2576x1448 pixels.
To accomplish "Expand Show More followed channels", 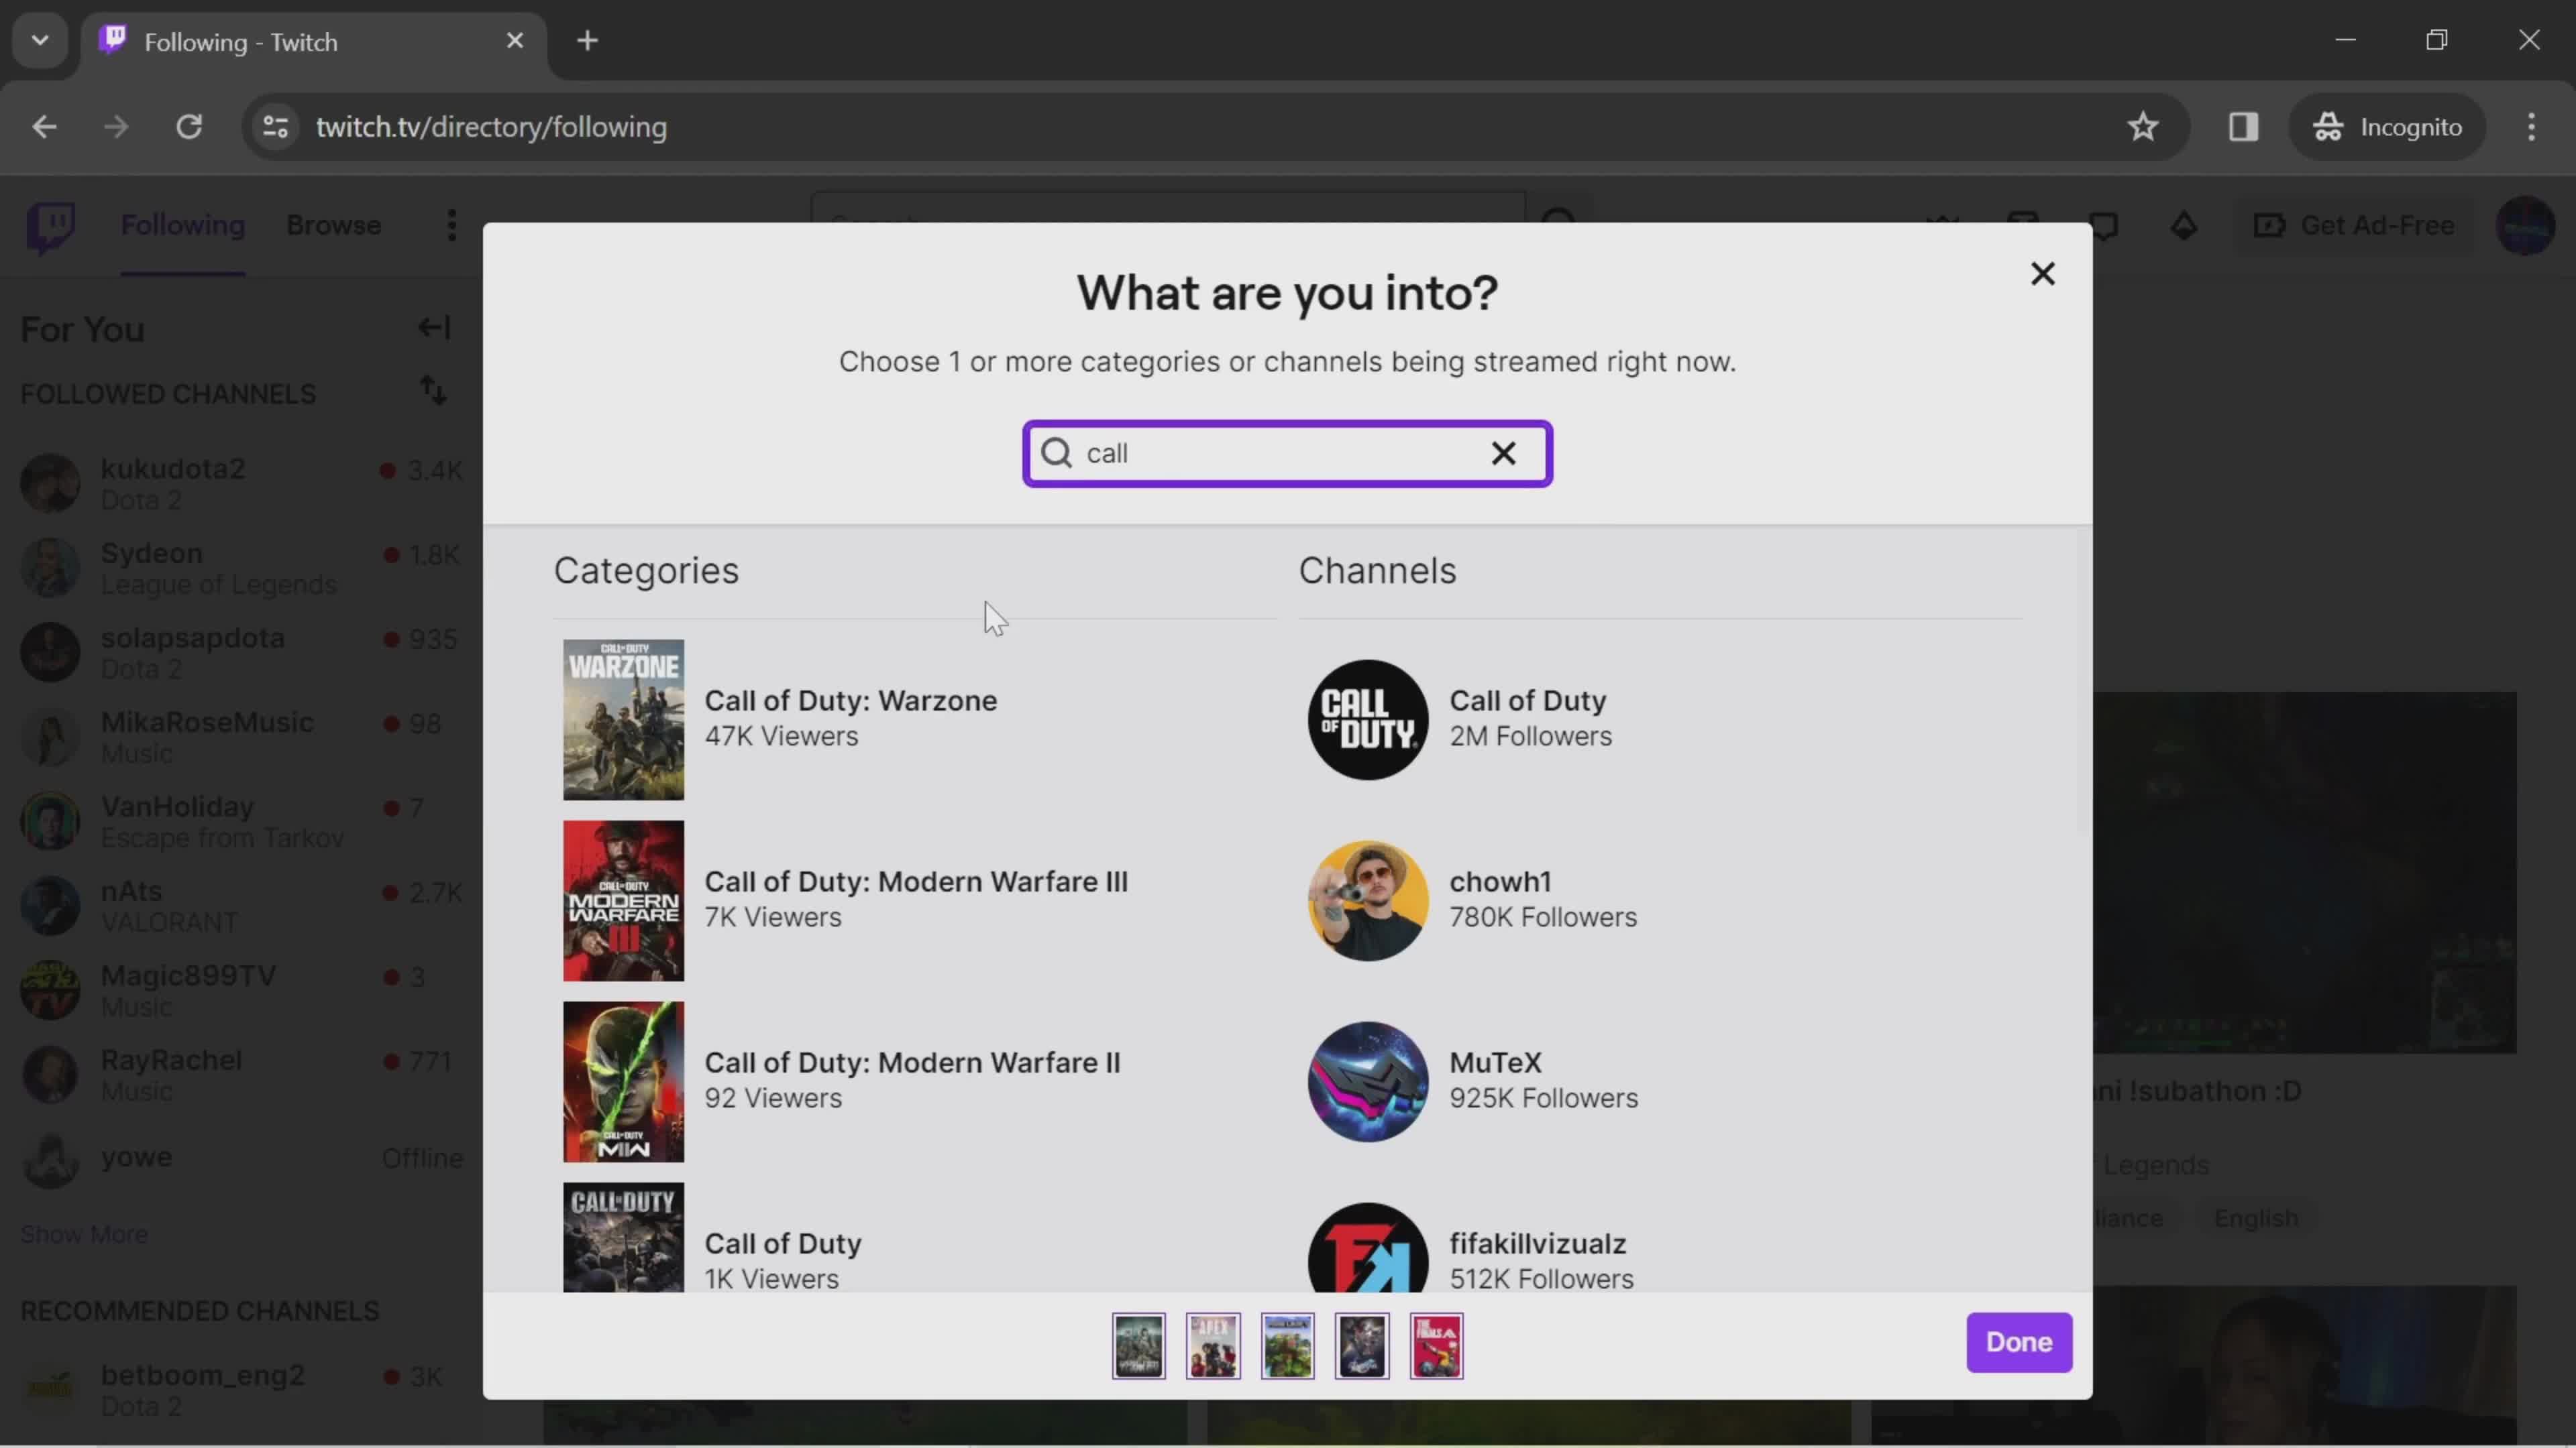I will pyautogui.click(x=83, y=1232).
